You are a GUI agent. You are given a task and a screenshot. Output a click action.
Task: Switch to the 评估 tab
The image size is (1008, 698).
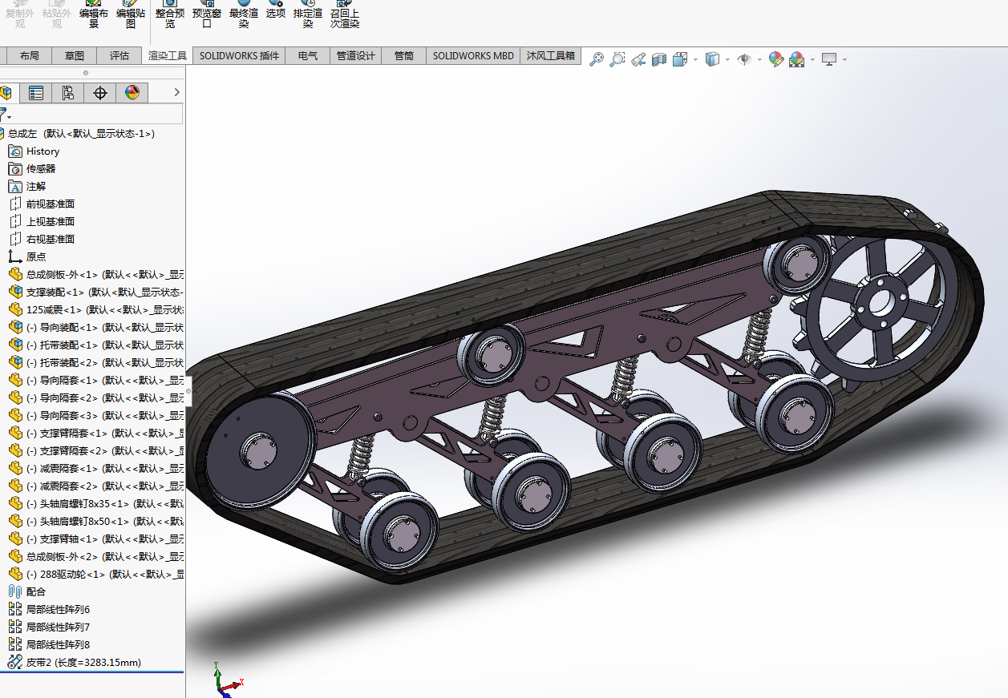coord(119,56)
